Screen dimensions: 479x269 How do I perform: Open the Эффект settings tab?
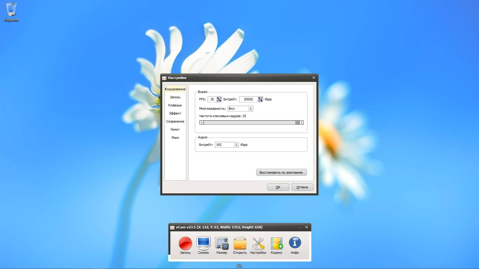(175, 113)
